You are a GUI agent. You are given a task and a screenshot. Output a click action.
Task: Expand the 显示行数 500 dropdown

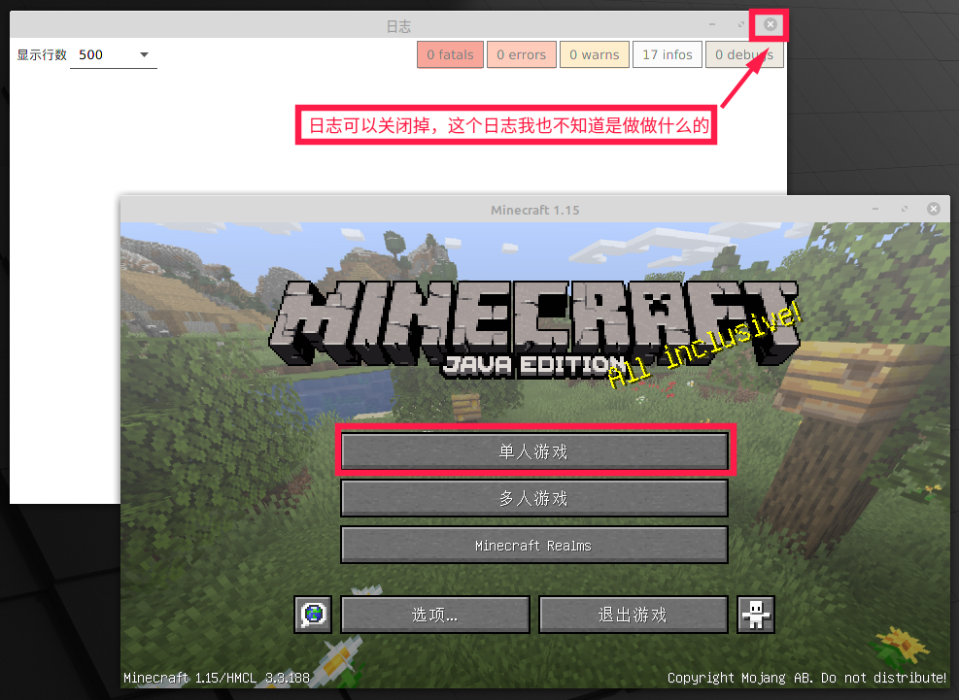[x=114, y=55]
